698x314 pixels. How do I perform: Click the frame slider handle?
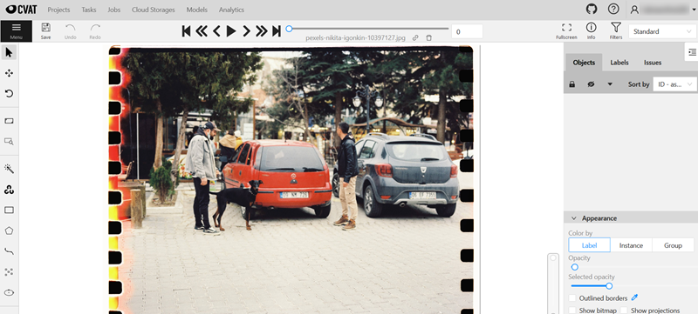click(x=290, y=29)
